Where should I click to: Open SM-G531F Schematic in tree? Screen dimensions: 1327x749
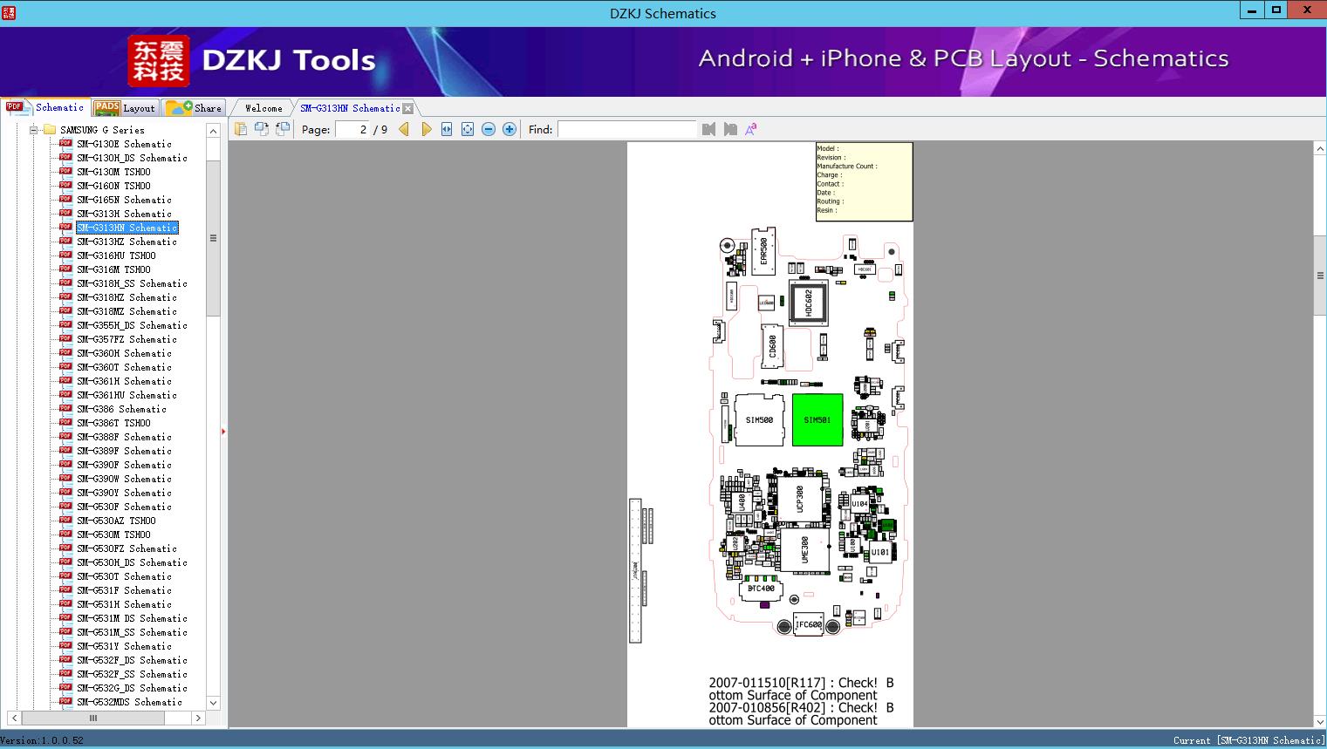click(x=124, y=590)
